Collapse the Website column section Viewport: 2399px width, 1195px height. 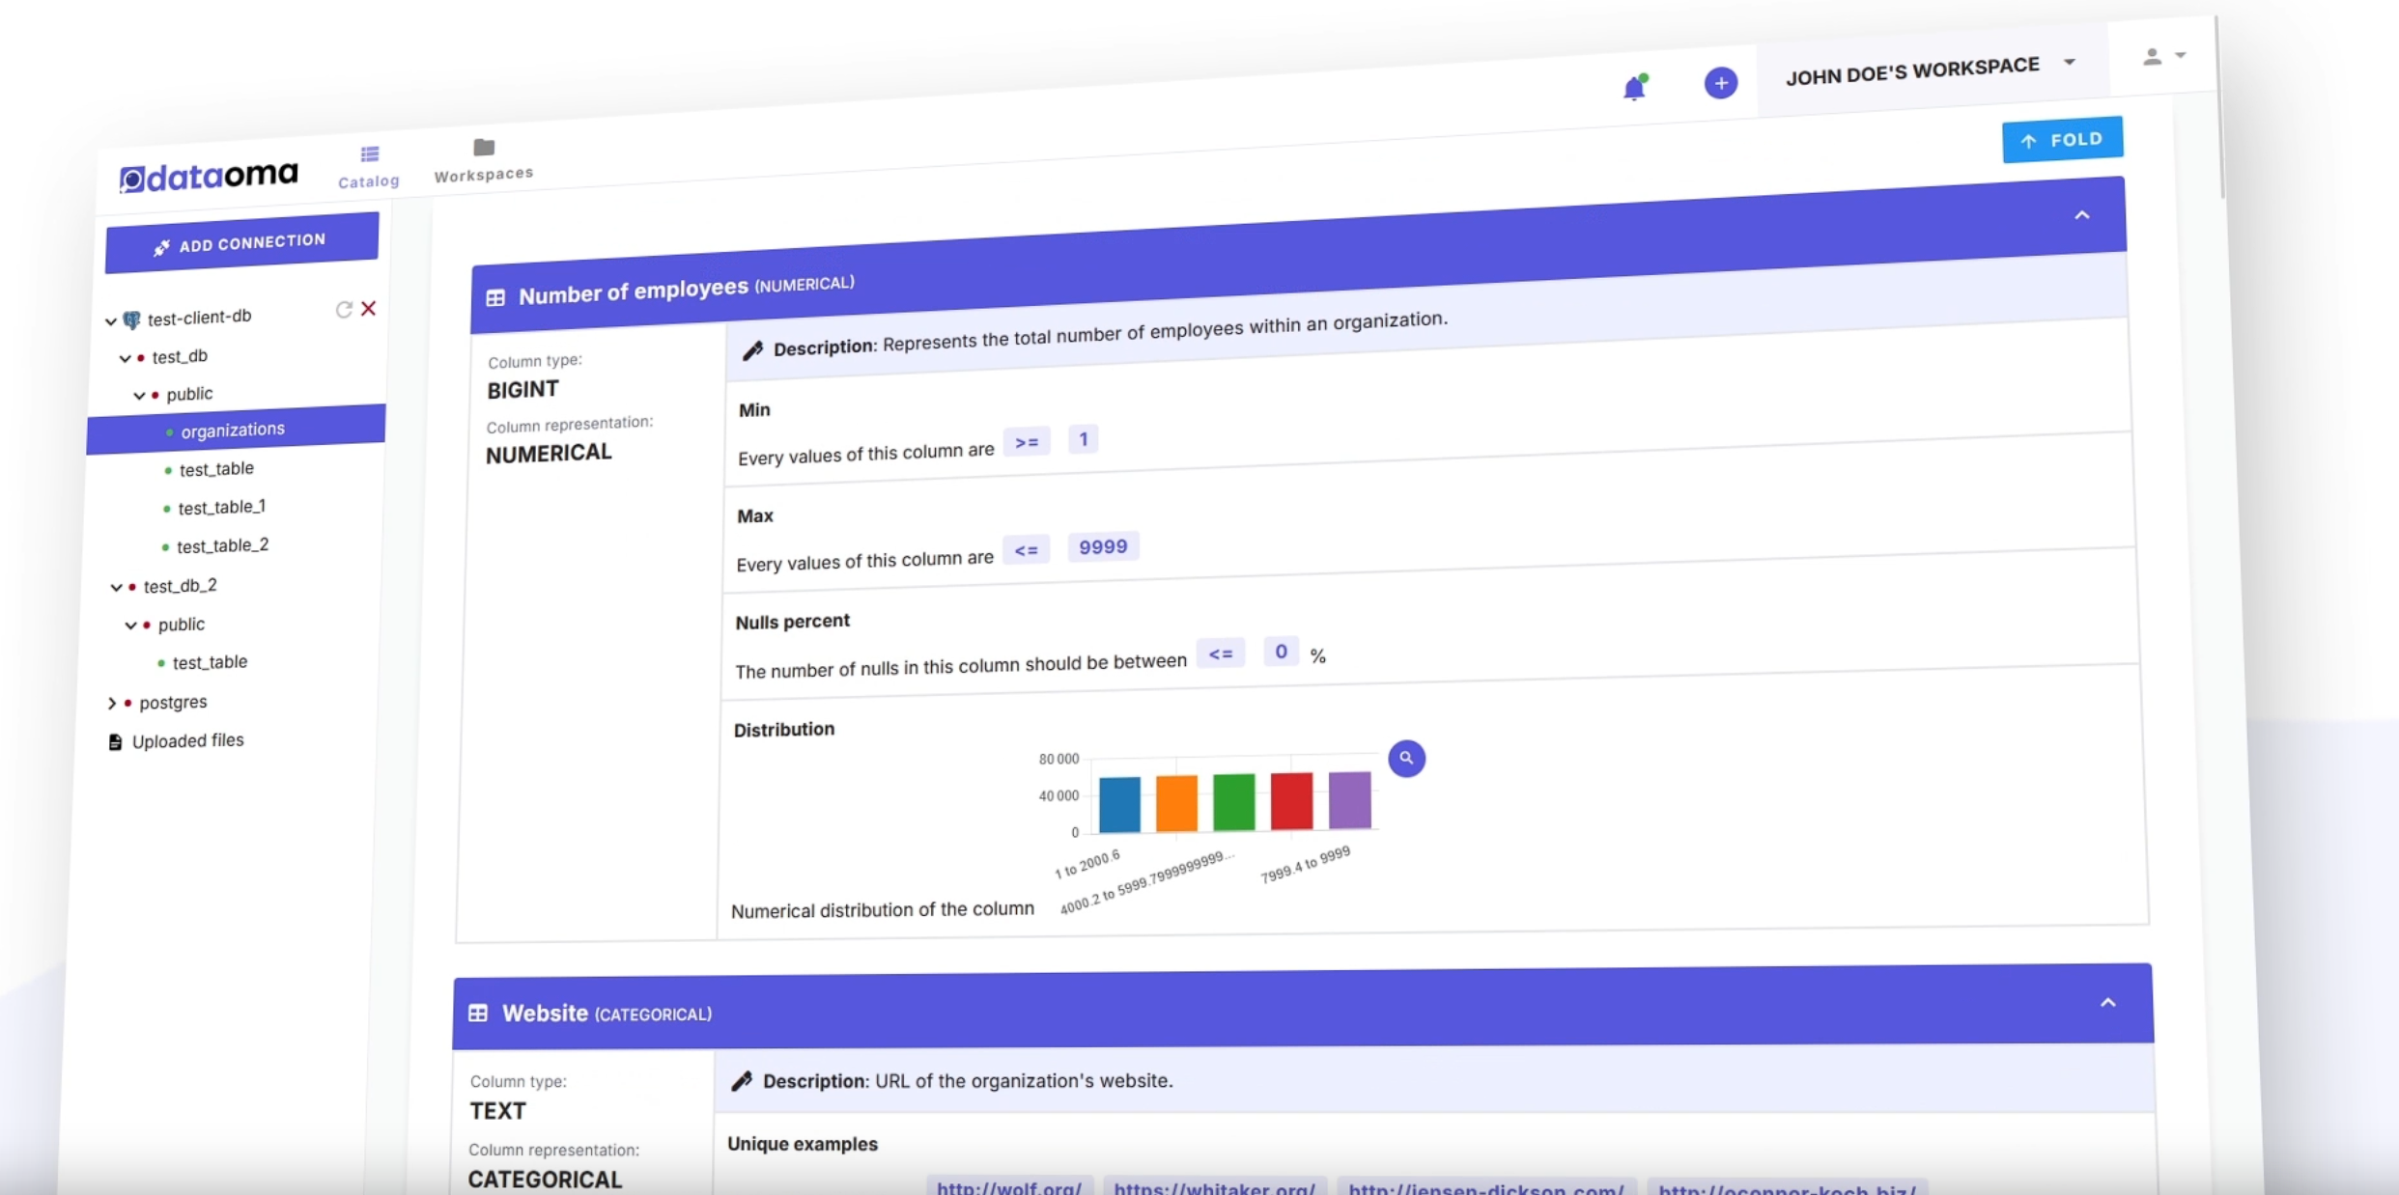[x=2107, y=1003]
